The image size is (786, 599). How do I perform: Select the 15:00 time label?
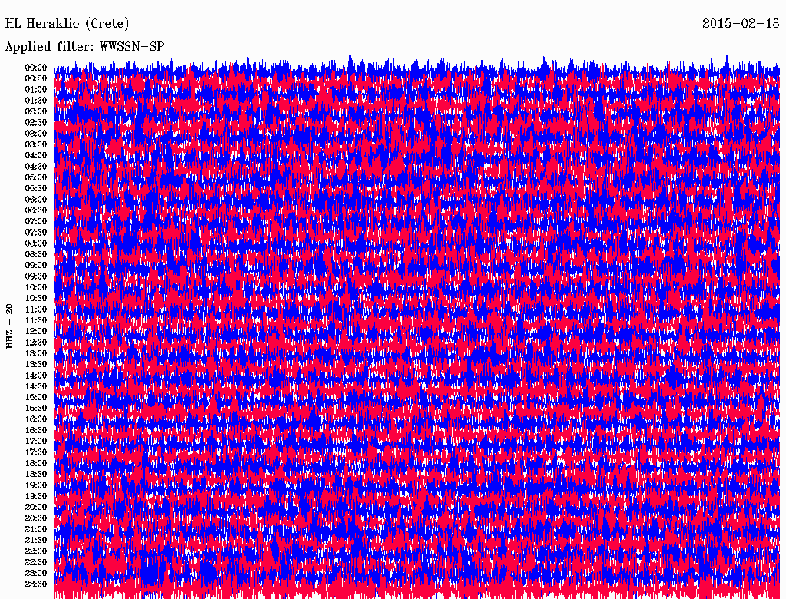35,397
